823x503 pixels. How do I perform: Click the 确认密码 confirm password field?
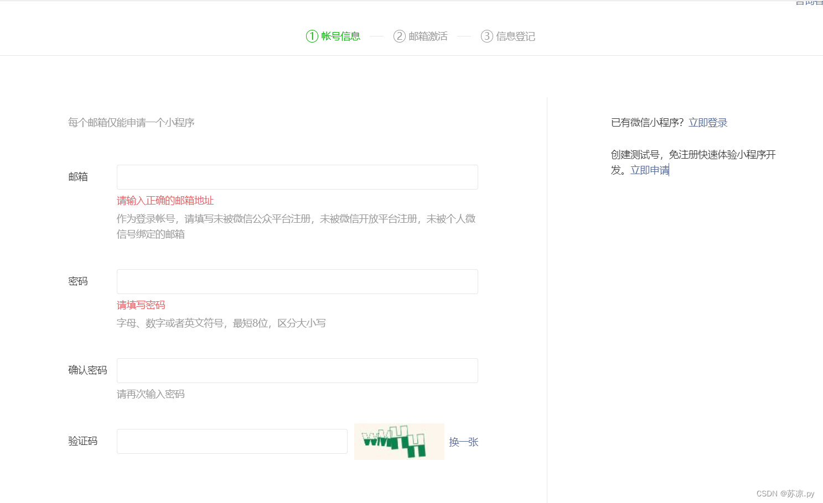[x=297, y=370]
